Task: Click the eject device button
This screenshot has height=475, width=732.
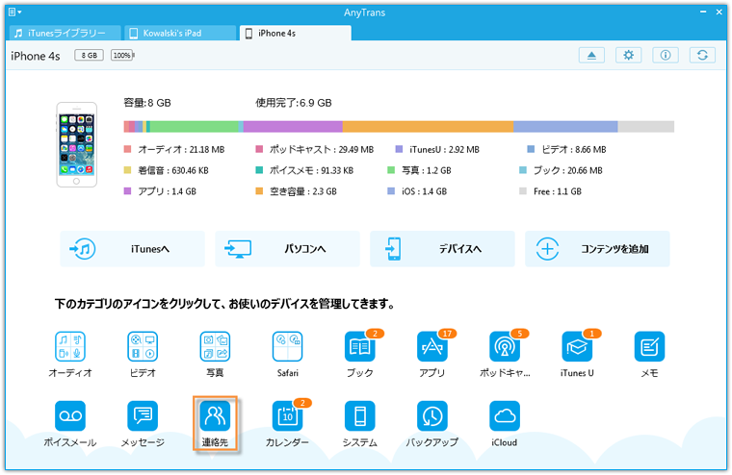Action: [591, 55]
